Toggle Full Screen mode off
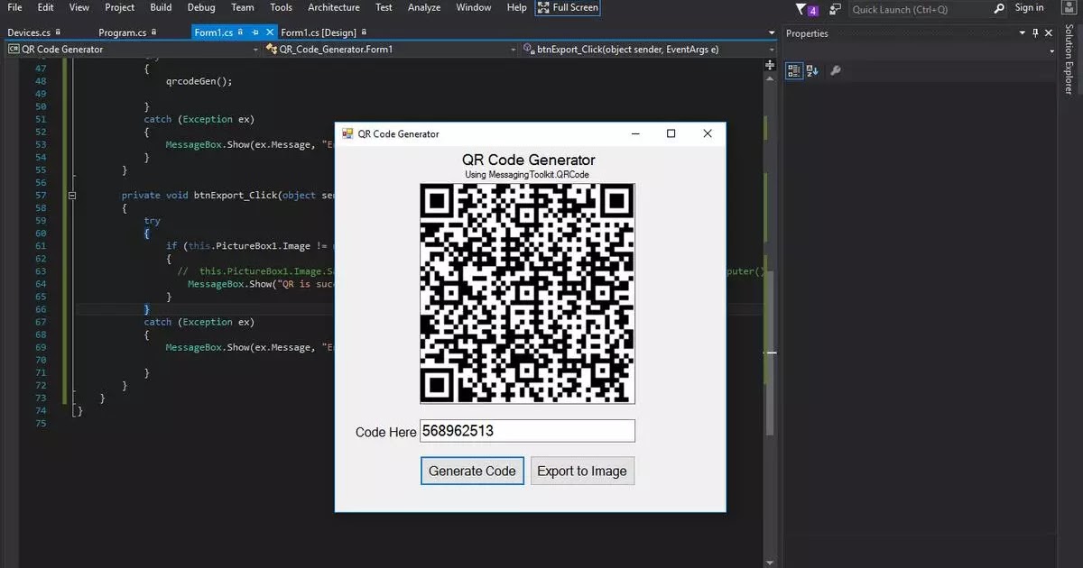The width and height of the screenshot is (1083, 568). click(x=568, y=8)
